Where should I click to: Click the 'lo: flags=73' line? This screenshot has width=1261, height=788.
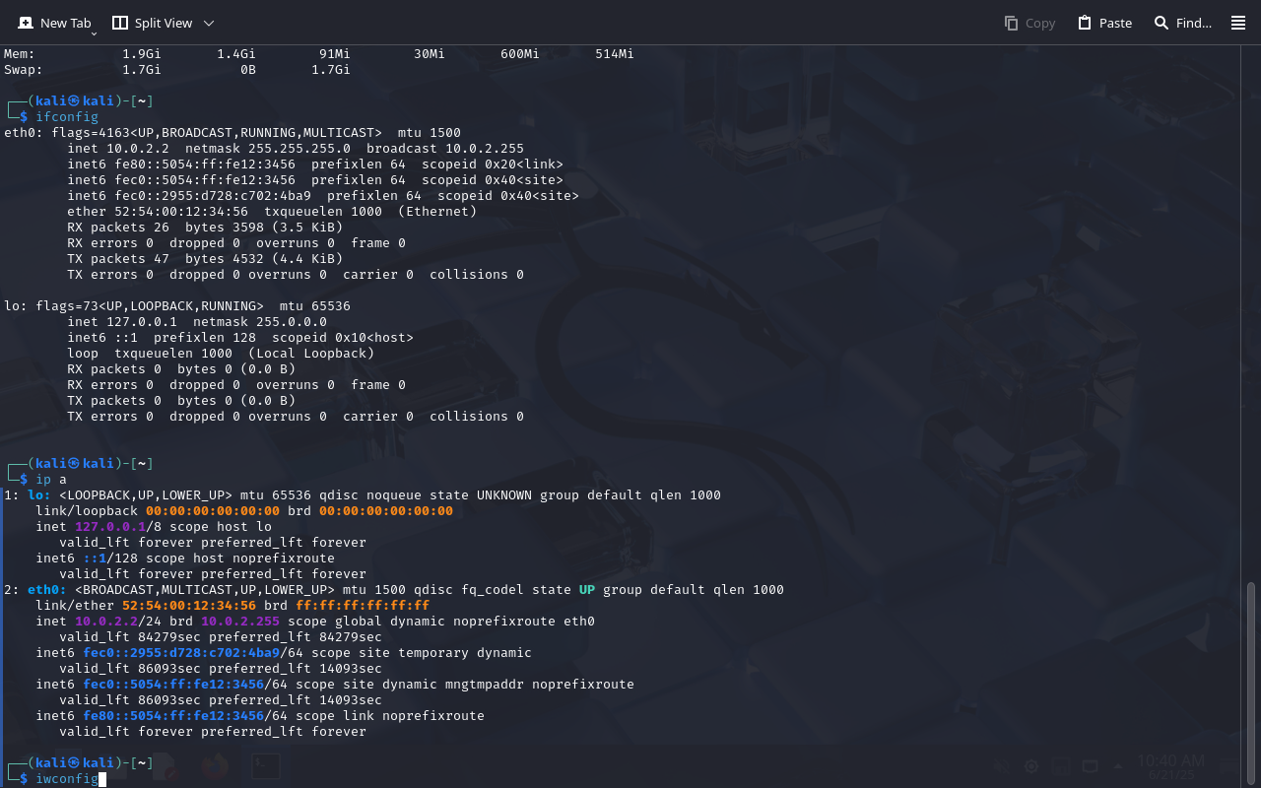coord(177,306)
